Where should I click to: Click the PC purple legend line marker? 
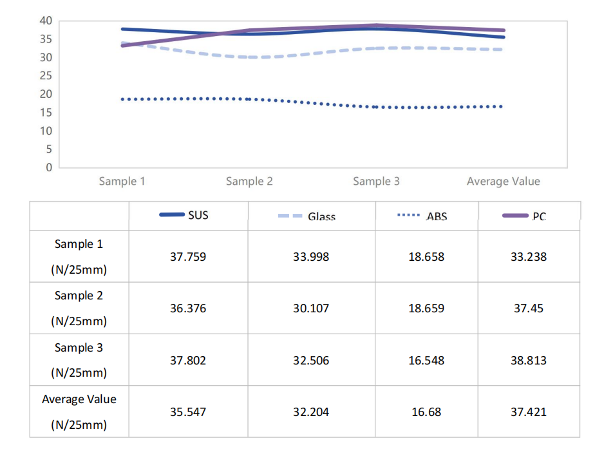[515, 216]
